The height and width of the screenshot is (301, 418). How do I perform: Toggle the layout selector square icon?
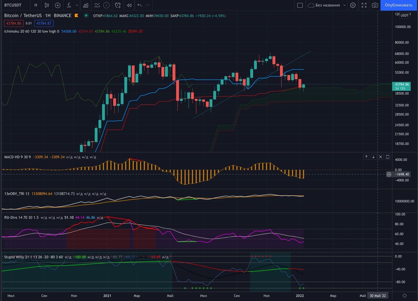[300, 5]
